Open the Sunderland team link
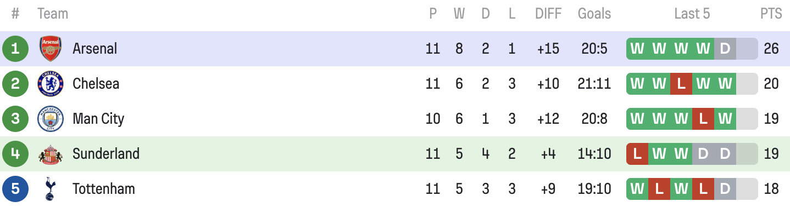This screenshot has width=790, height=207. click(106, 154)
